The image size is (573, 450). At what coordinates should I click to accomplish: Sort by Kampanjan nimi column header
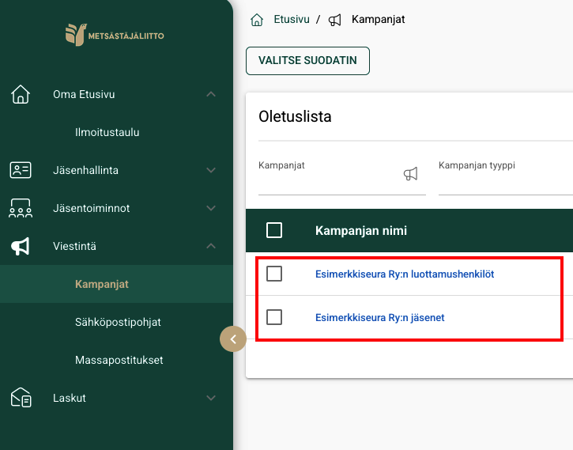(x=361, y=231)
